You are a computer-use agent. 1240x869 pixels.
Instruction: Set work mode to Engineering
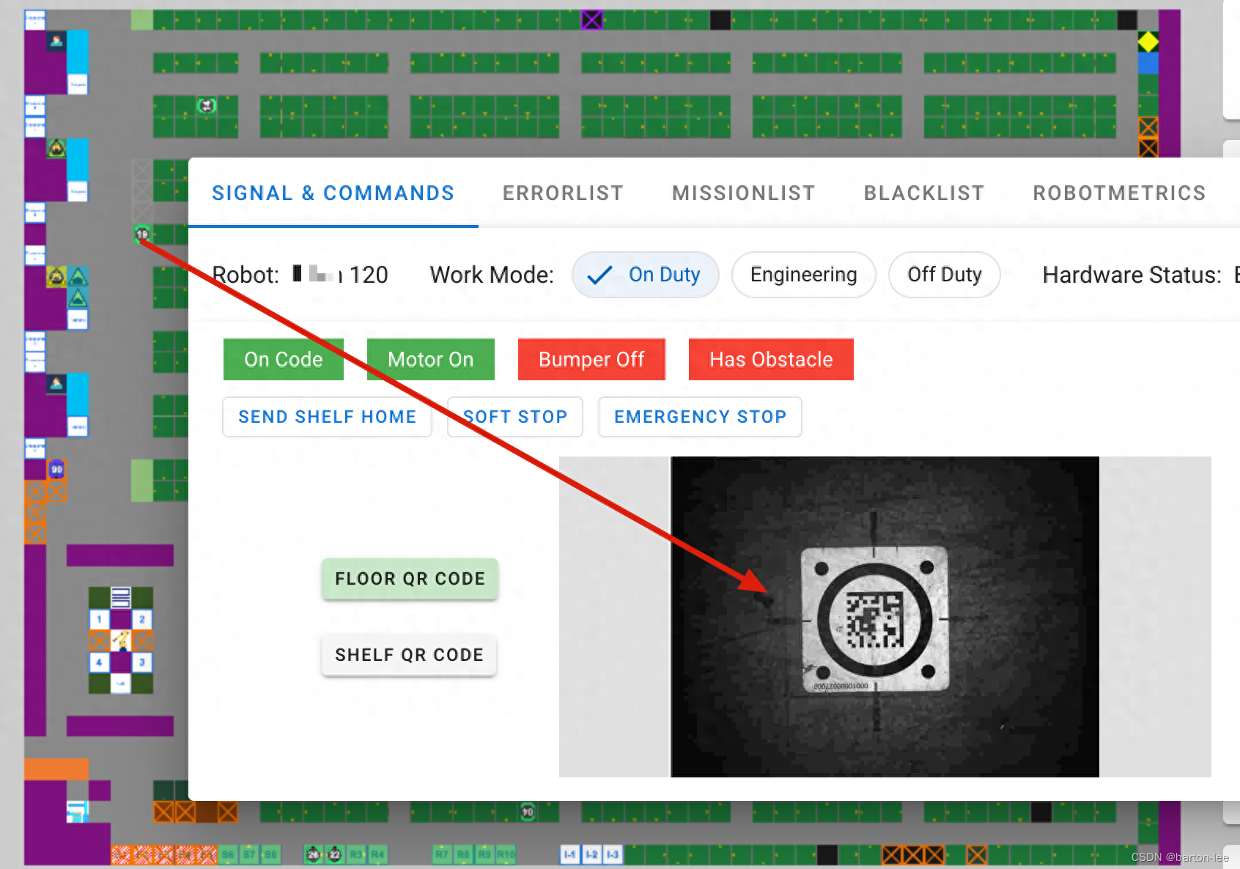803,275
